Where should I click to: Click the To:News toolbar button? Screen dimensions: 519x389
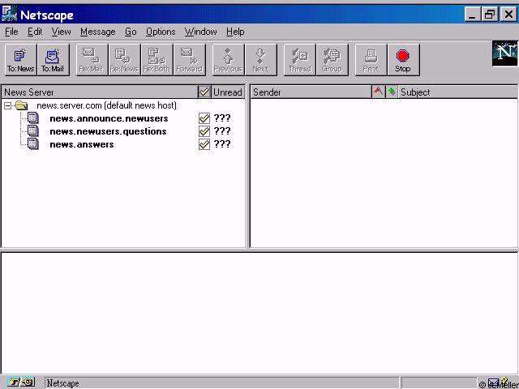20,60
